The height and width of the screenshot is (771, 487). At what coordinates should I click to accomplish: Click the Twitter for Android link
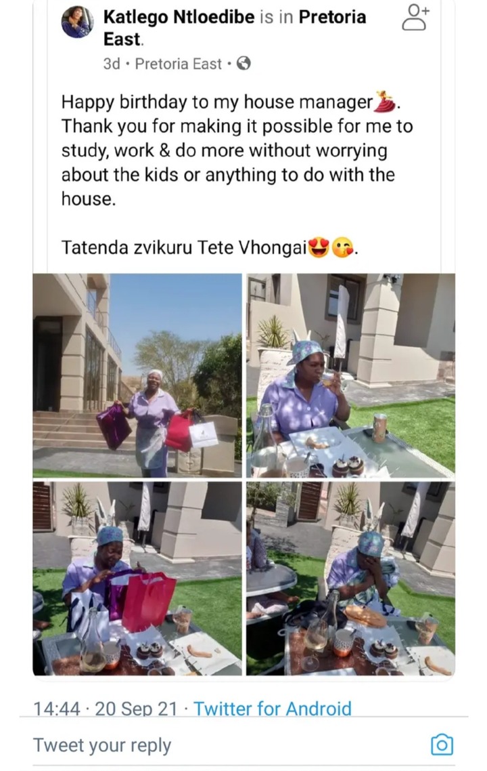(x=273, y=709)
